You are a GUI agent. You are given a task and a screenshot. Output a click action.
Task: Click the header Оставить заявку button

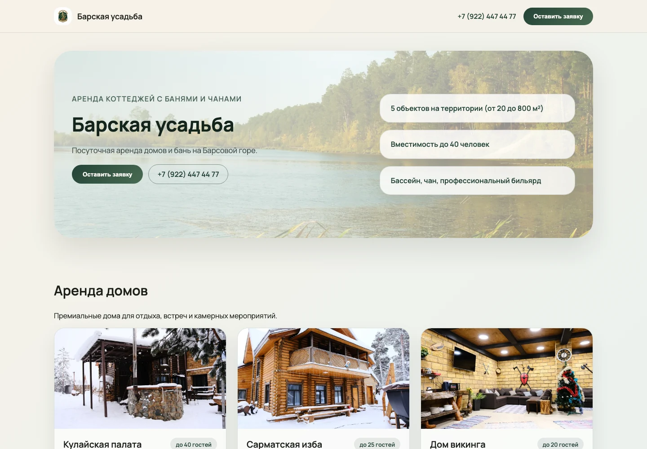pos(558,17)
